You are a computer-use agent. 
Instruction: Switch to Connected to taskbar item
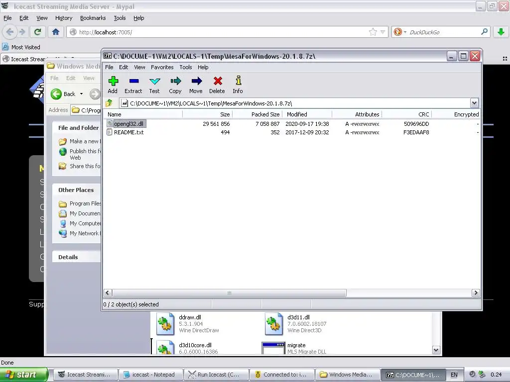[282, 375]
